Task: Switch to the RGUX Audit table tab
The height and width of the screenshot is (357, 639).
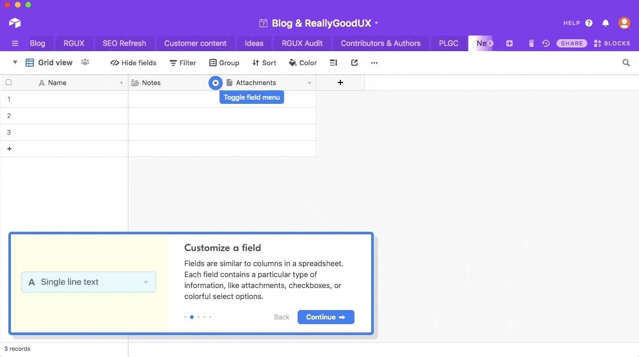Action: tap(302, 43)
